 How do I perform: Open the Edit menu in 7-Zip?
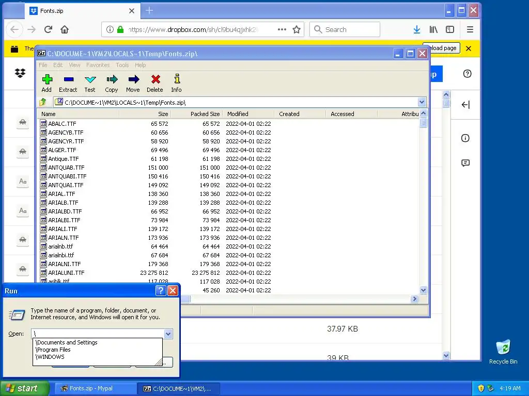[x=58, y=65]
